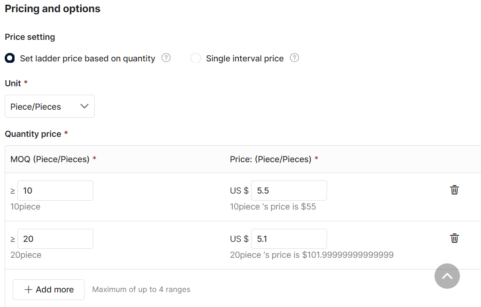Click the price field showing 5.5
This screenshot has width=481, height=307.
click(289, 191)
